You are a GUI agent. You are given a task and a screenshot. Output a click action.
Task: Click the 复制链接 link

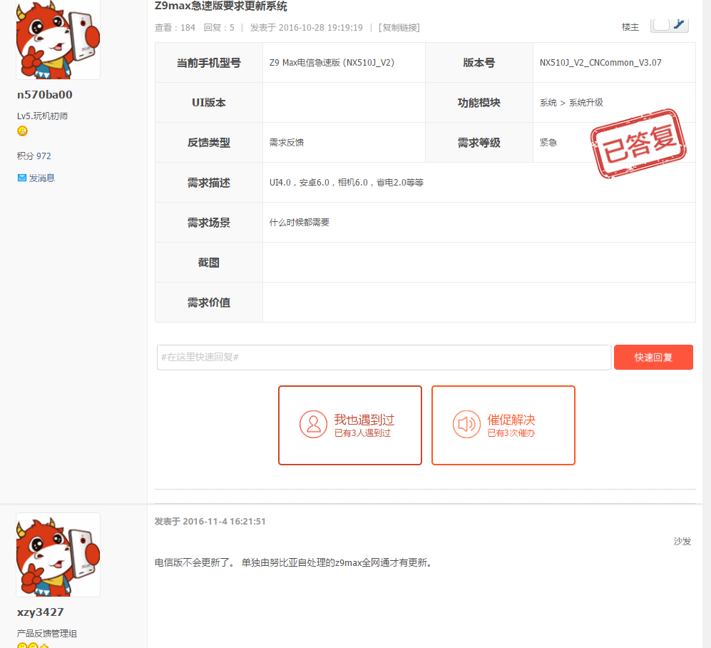pyautogui.click(x=399, y=28)
